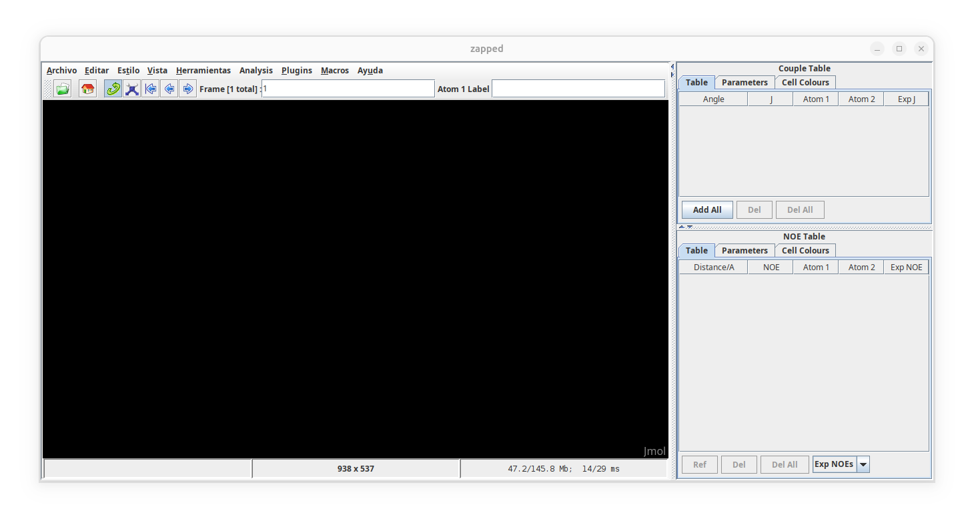Screen dimensions: 974x525
Task: Click the toolbar drag handle grip
Action: pyautogui.click(x=47, y=89)
